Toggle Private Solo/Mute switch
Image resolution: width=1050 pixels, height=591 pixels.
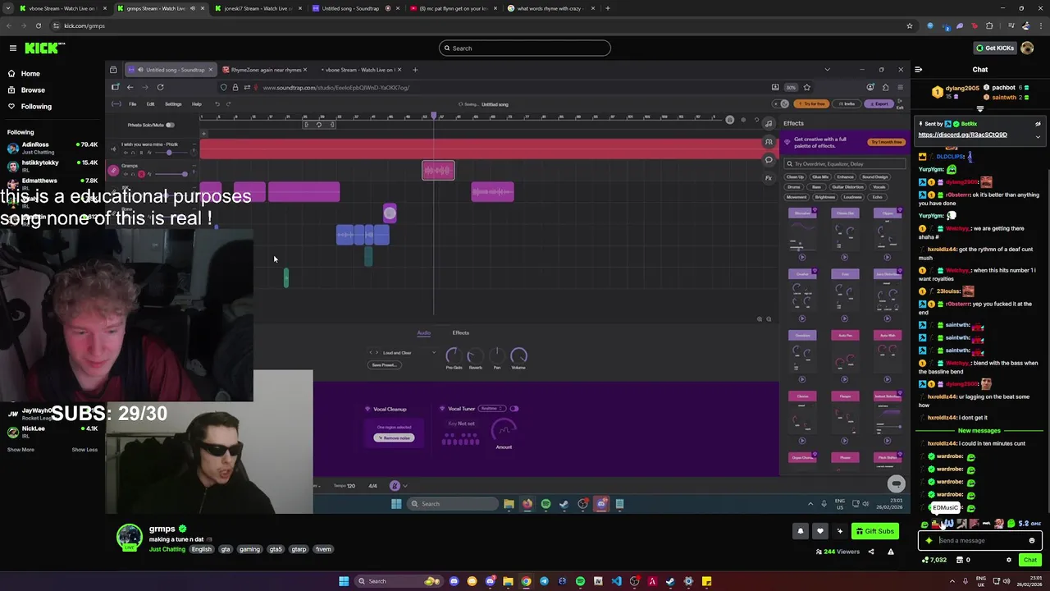click(170, 125)
